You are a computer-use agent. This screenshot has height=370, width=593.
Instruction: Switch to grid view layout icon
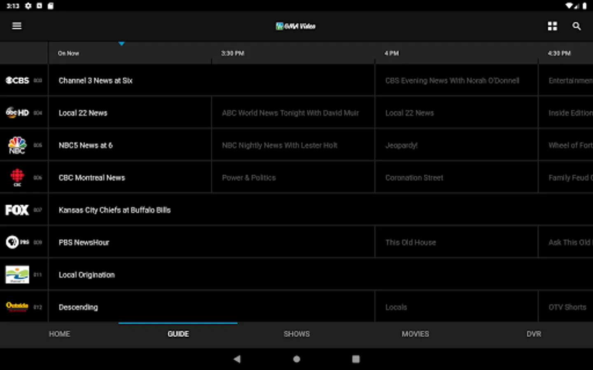coord(552,26)
